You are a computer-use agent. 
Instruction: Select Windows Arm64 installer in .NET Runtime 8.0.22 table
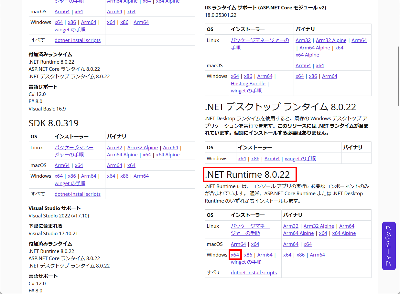265,255
